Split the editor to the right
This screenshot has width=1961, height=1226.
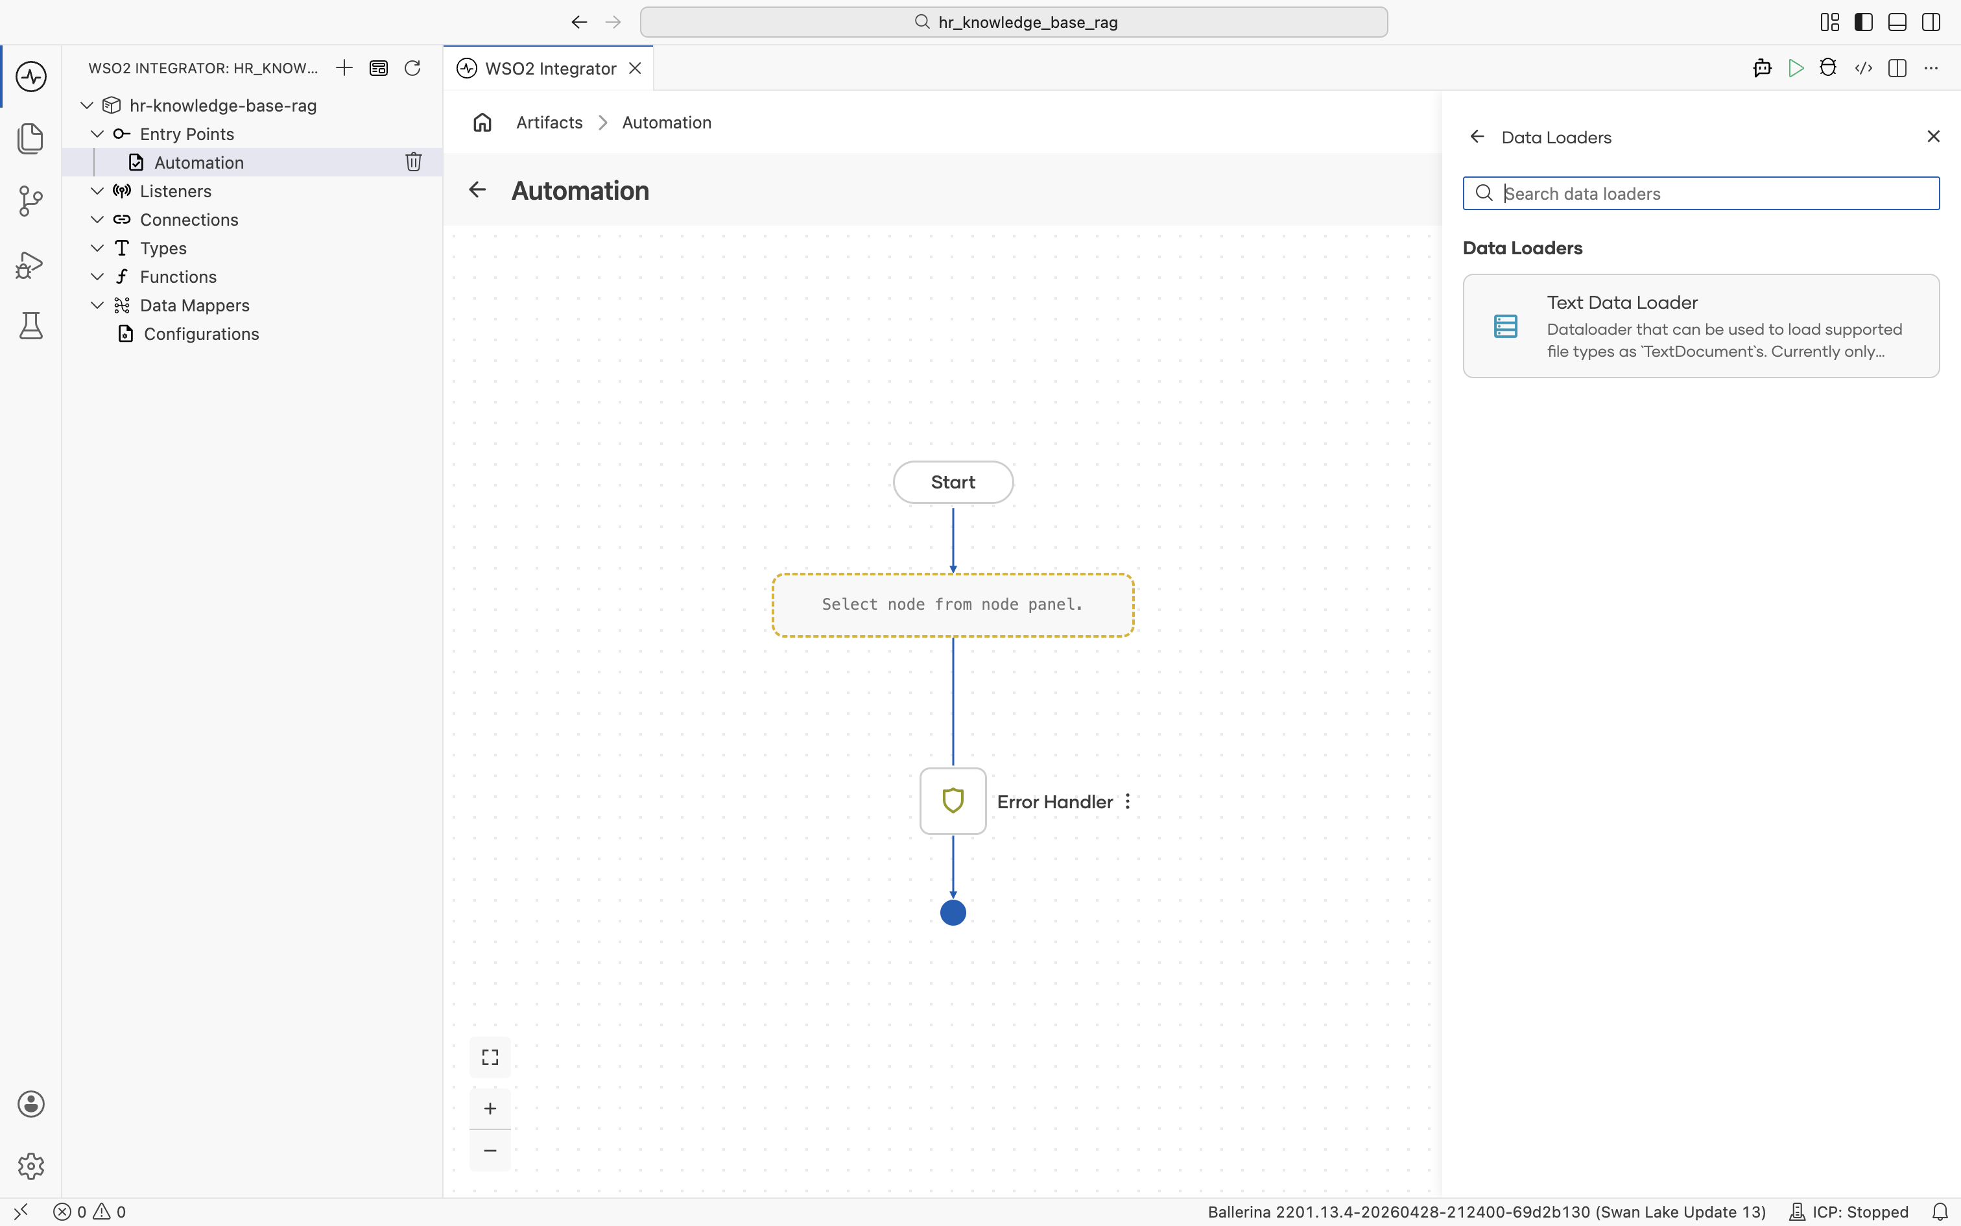click(x=1897, y=68)
